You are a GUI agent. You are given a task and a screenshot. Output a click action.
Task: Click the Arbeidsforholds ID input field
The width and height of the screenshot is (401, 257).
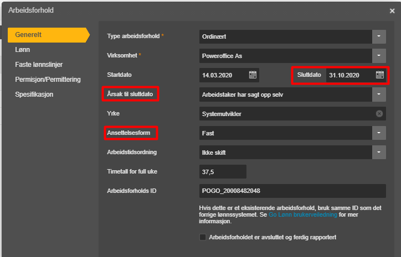click(x=292, y=191)
